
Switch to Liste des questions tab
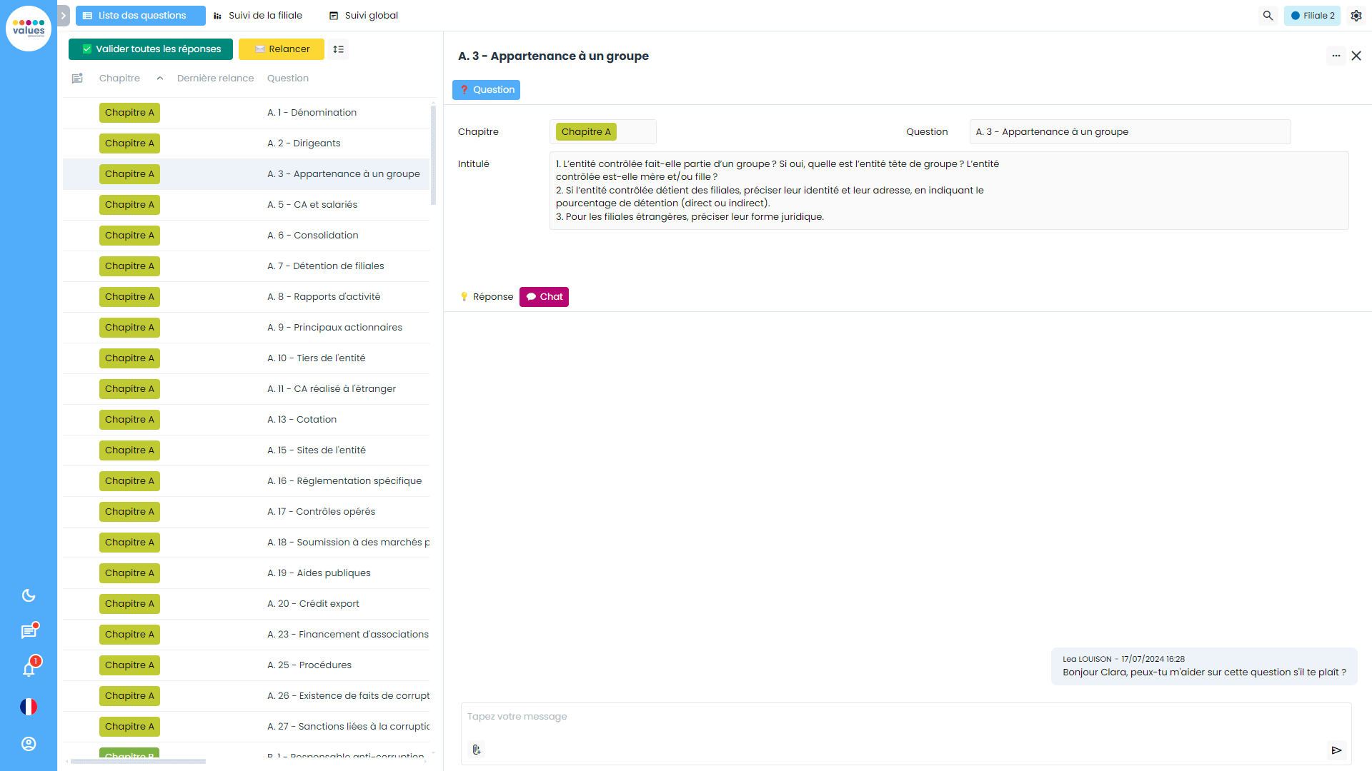point(141,16)
